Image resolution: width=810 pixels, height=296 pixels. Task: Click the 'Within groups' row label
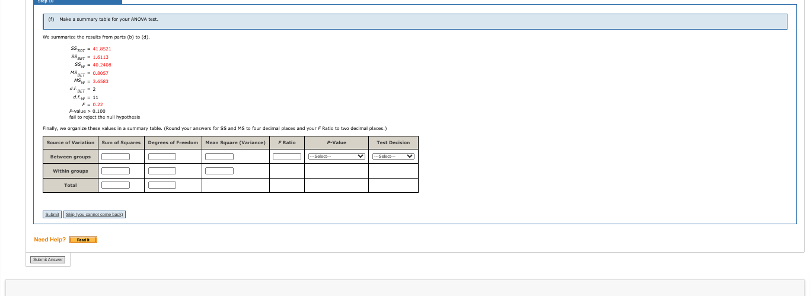(x=71, y=171)
